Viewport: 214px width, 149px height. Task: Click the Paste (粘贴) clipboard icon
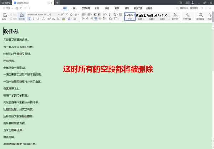(4, 15)
